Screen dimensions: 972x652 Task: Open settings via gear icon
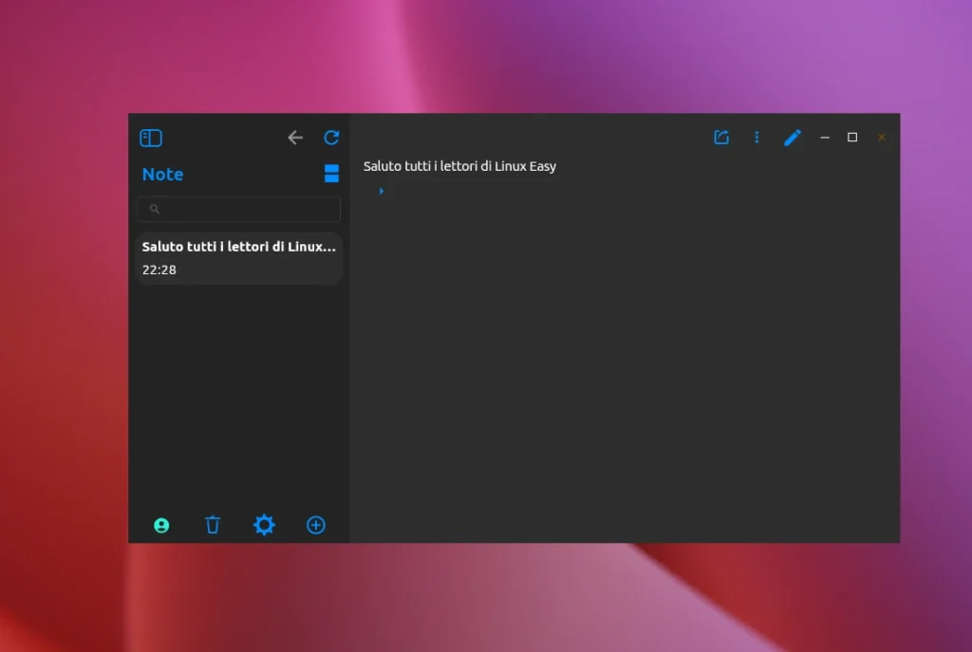pos(264,525)
